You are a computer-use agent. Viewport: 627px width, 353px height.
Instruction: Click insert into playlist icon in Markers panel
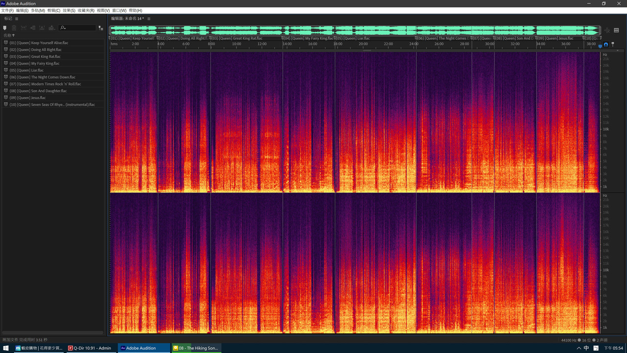[x=51, y=28]
